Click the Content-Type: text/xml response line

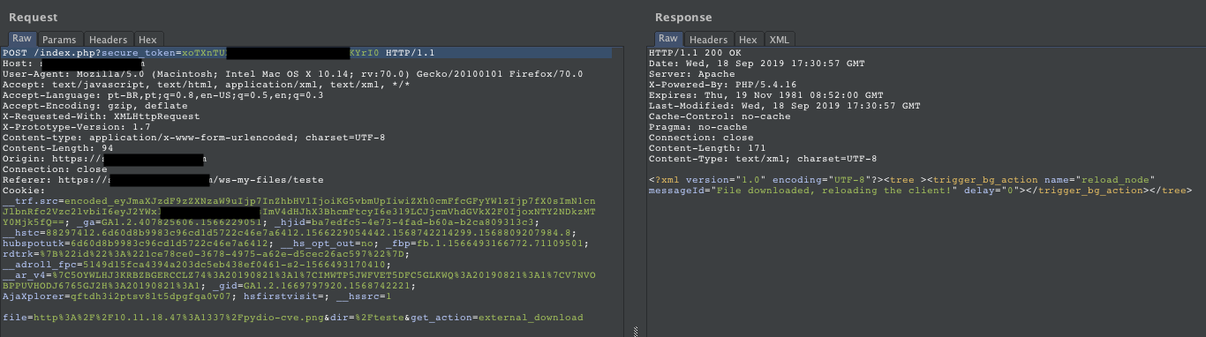tap(762, 159)
